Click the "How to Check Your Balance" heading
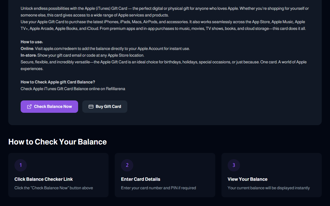 coord(57,142)
